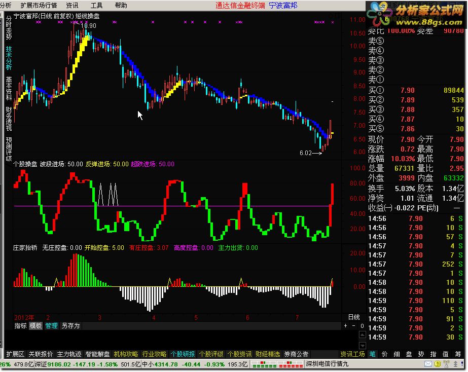The height and width of the screenshot is (372, 468).
Task: Open the 智能解盘 bottom tab
Action: [97, 354]
